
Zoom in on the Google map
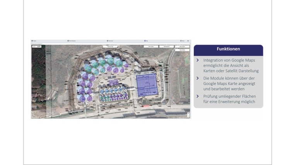[188, 113]
